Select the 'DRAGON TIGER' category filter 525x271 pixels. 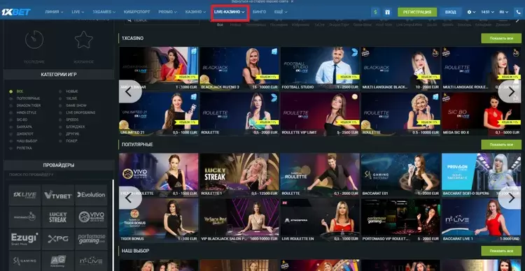coord(29,105)
